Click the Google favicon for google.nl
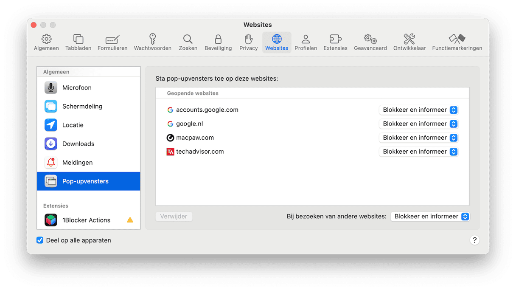 (x=170, y=124)
